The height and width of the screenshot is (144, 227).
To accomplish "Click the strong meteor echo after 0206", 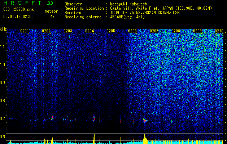I will tap(145, 120).
